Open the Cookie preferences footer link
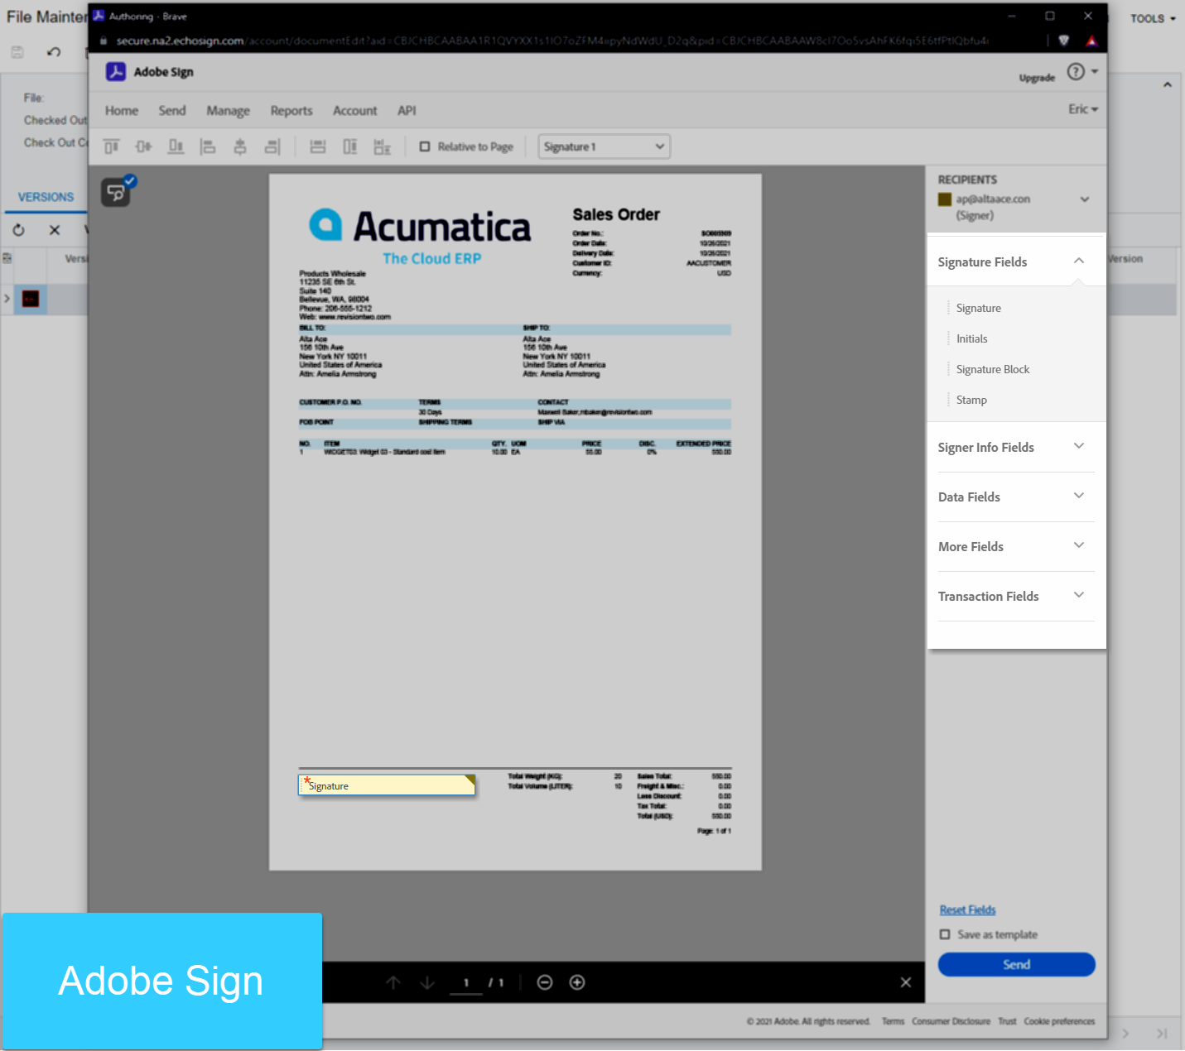 pos(1059,1021)
